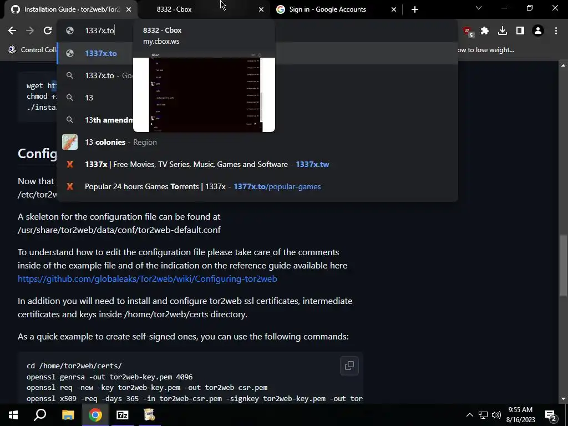Open the Control Coll bookmark
568x426 pixels.
pyautogui.click(x=33, y=49)
